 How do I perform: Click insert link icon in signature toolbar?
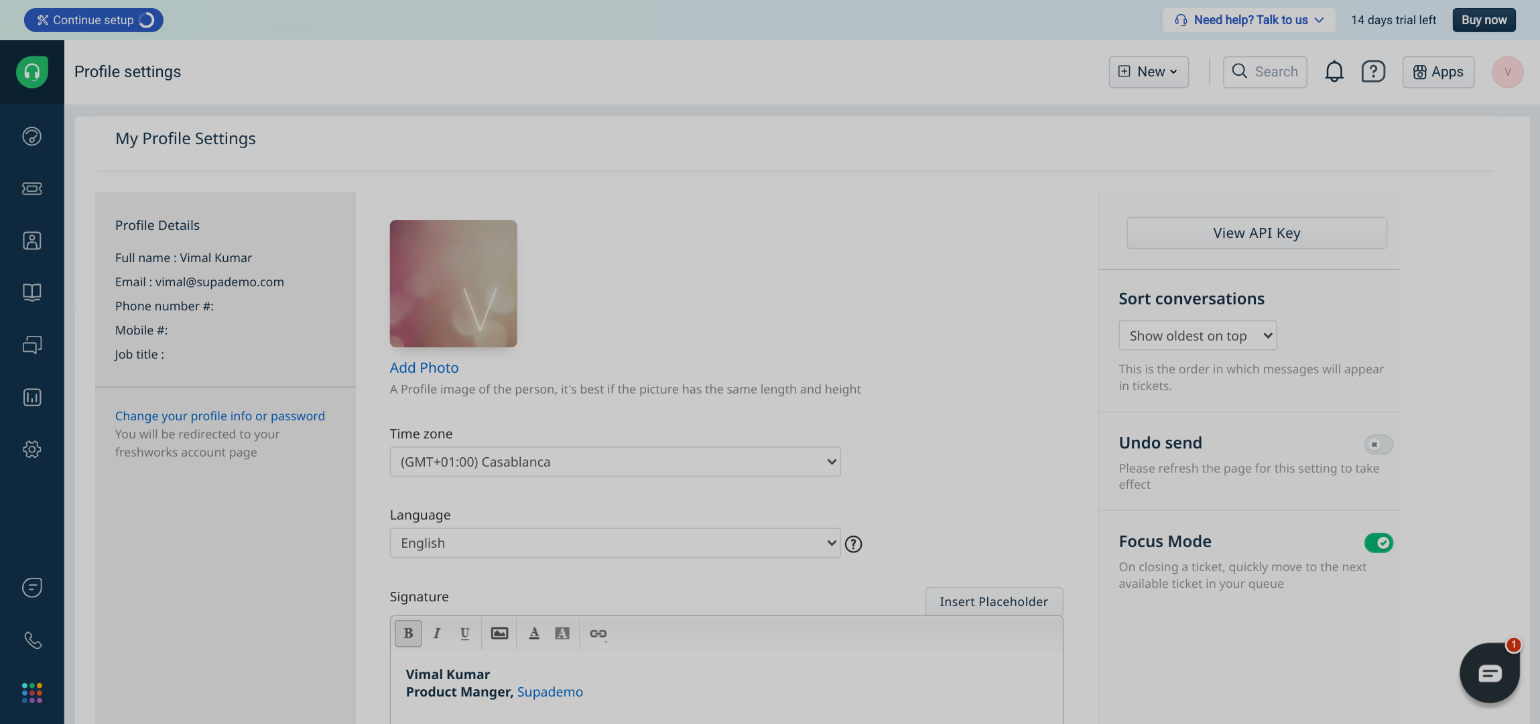598,633
